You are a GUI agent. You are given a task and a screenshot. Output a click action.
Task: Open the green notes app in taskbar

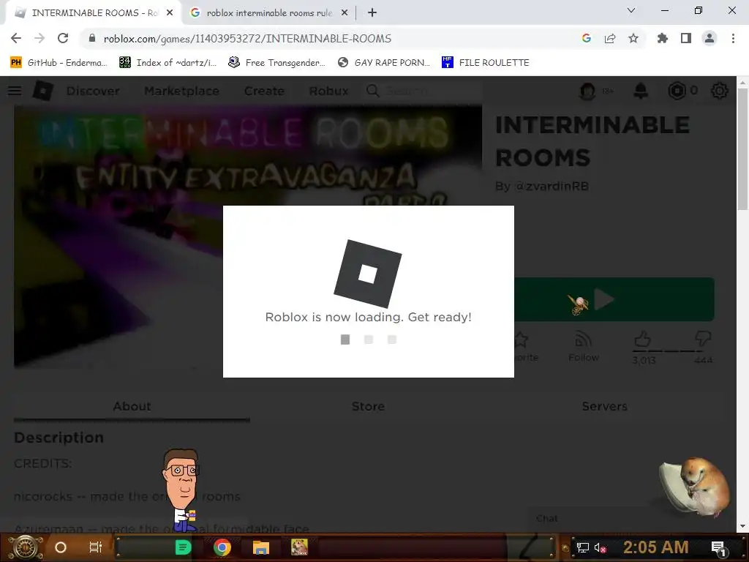click(183, 547)
